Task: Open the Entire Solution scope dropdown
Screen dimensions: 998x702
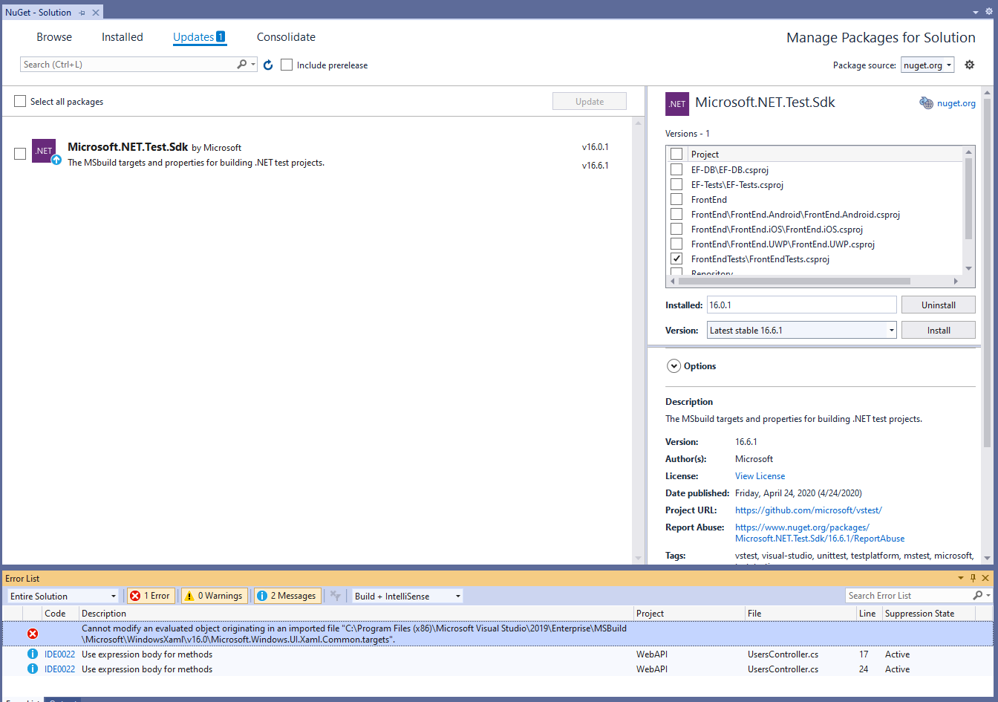Action: (x=63, y=596)
